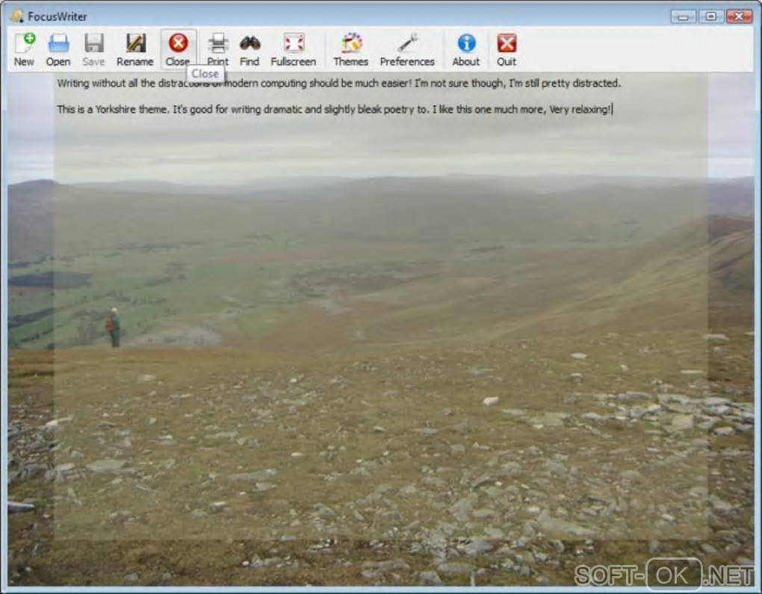Click at end of text after 'Very relaxing!'
The image size is (762, 594).
[x=613, y=110]
